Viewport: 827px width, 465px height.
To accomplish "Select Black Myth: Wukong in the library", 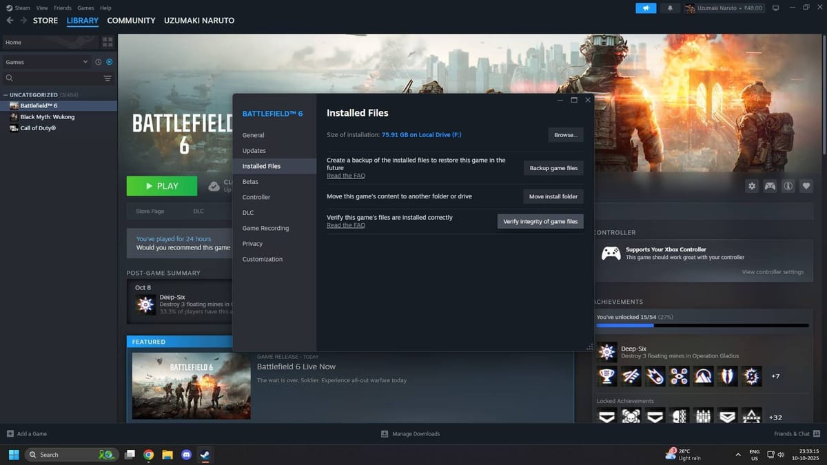I will point(48,116).
